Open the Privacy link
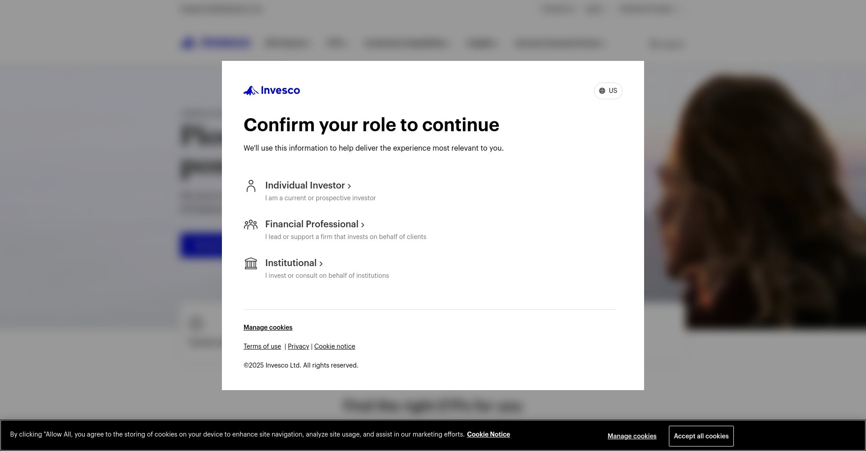The width and height of the screenshot is (866, 451). 299,346
